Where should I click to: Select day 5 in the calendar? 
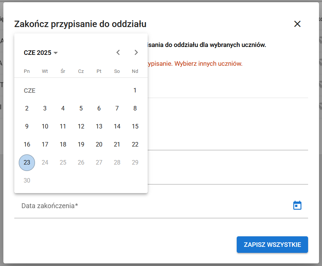pyautogui.click(x=81, y=109)
